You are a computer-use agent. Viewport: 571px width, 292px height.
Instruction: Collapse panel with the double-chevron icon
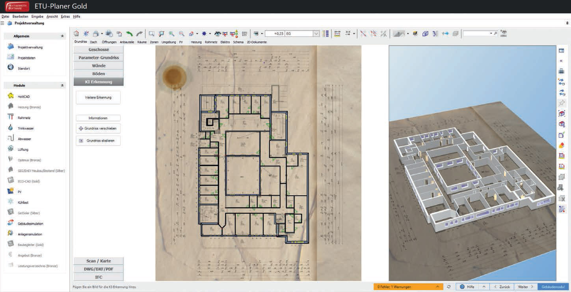[561, 61]
